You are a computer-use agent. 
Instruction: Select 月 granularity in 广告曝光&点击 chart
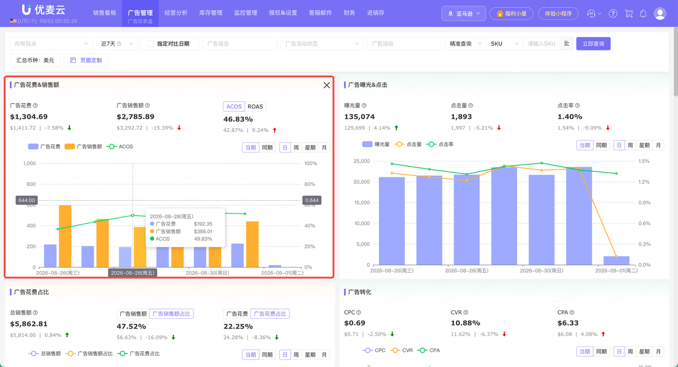[658, 145]
